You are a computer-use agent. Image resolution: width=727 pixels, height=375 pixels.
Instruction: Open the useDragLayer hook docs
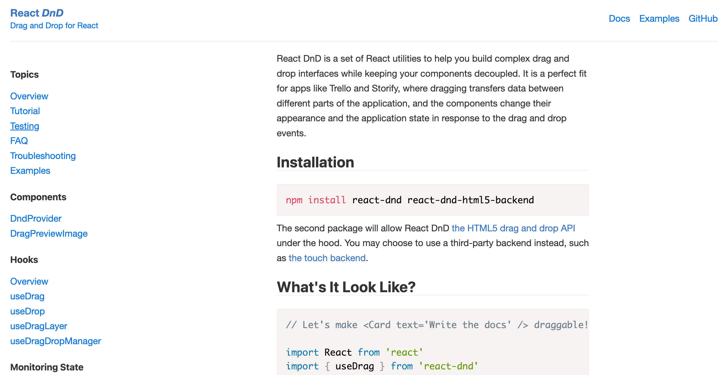(39, 326)
